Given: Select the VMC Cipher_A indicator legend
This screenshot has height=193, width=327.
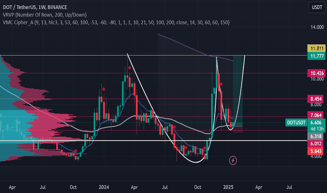Looking at the screenshot, I should [116, 22].
